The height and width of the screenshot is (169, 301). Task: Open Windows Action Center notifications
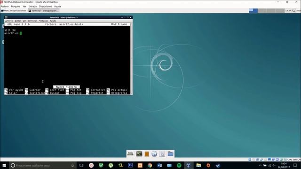pyautogui.click(x=295, y=165)
